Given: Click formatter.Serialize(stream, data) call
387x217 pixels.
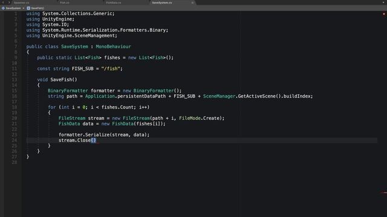Looking at the screenshot, I should [103, 135].
